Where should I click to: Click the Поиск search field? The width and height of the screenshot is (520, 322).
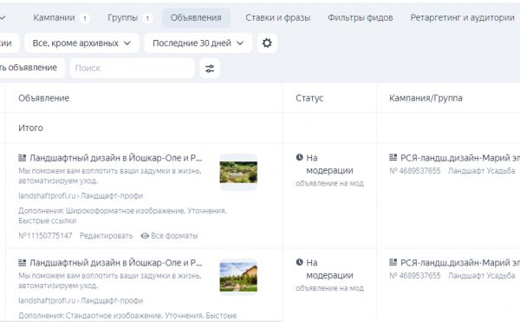[x=133, y=69]
